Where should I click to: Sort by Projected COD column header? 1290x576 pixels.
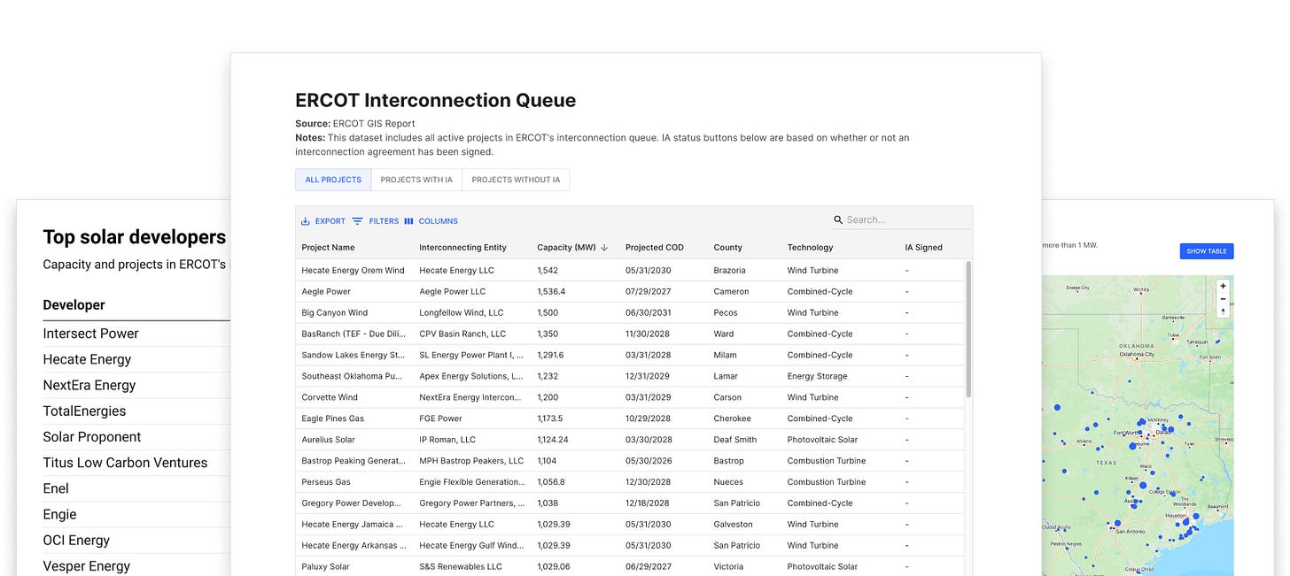[x=654, y=248]
